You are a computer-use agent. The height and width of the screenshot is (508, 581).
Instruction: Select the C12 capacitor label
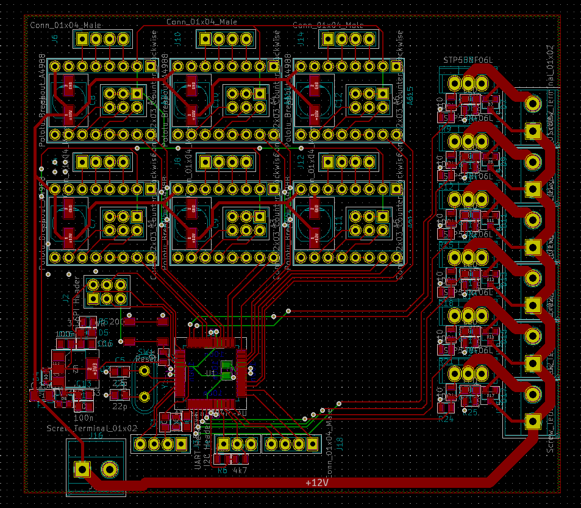339,100
